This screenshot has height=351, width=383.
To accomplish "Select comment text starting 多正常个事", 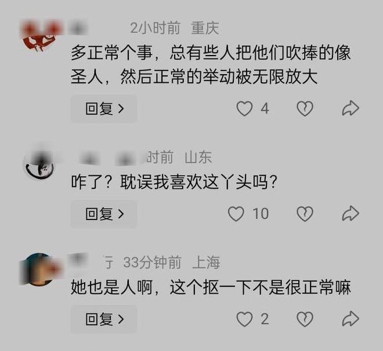I will coord(211,65).
